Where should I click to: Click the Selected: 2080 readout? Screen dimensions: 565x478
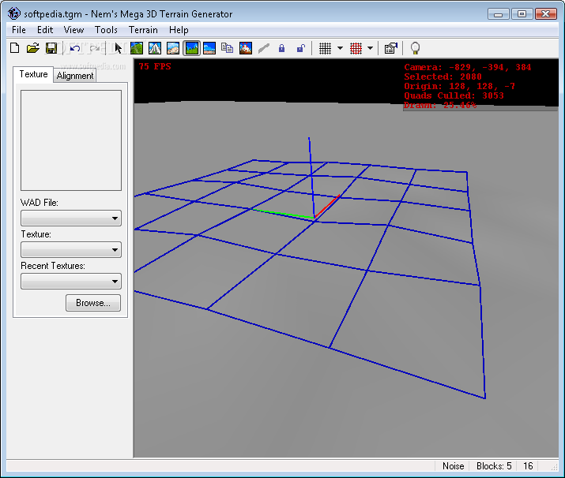click(x=443, y=77)
